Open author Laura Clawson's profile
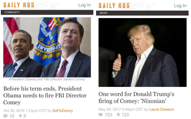Viewport: 191px width, 119px height. click(x=161, y=109)
